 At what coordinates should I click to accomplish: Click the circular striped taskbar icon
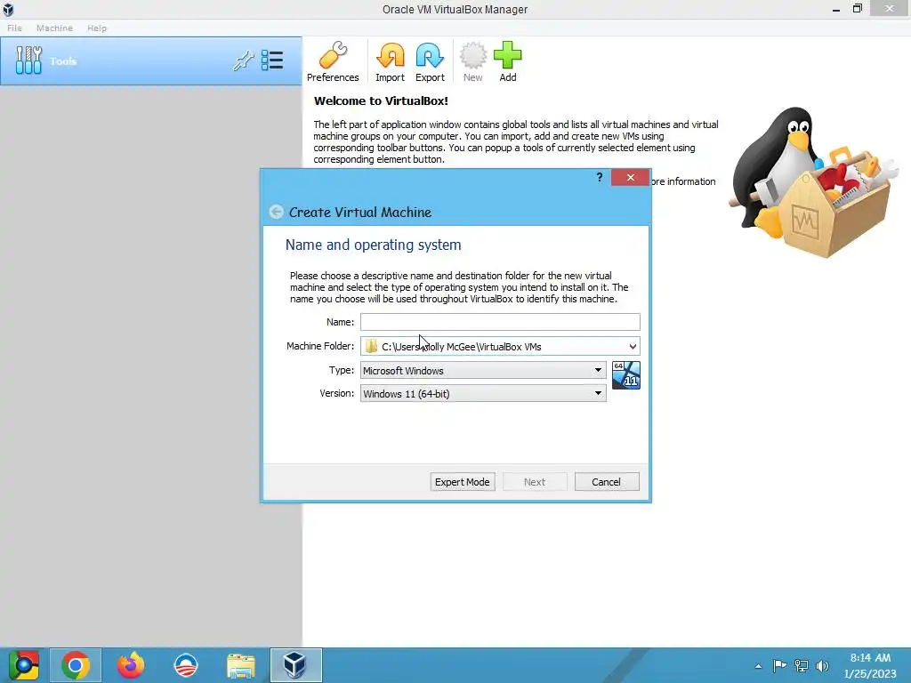pos(186,665)
